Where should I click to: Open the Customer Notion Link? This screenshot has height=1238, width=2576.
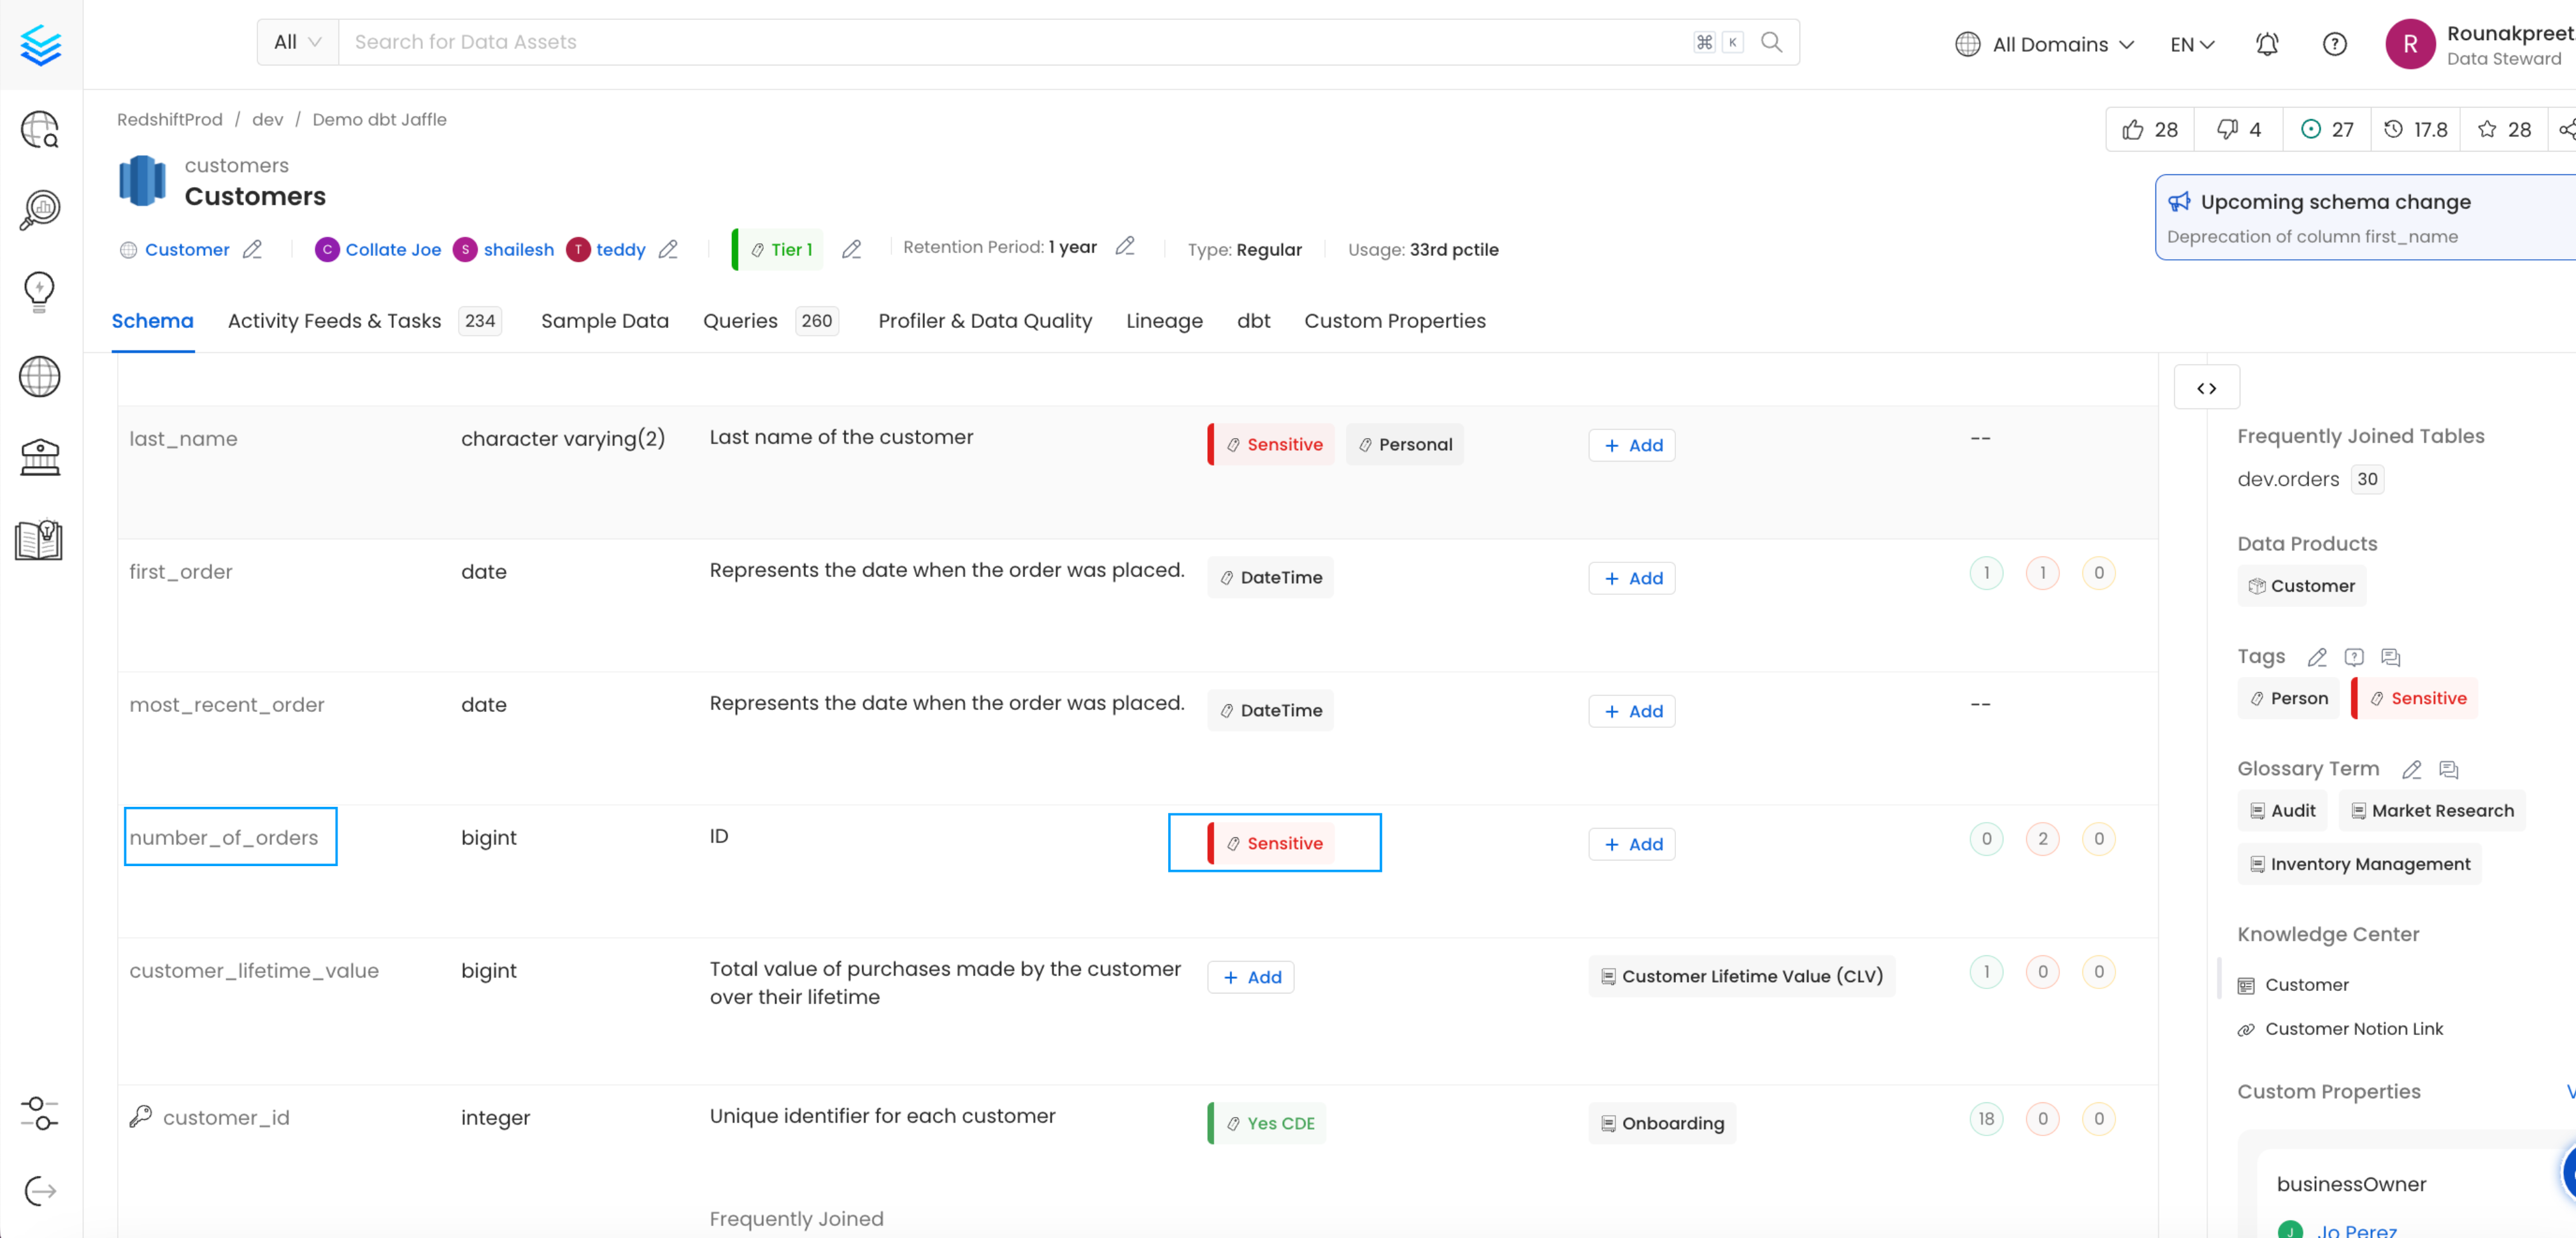click(x=2353, y=1029)
